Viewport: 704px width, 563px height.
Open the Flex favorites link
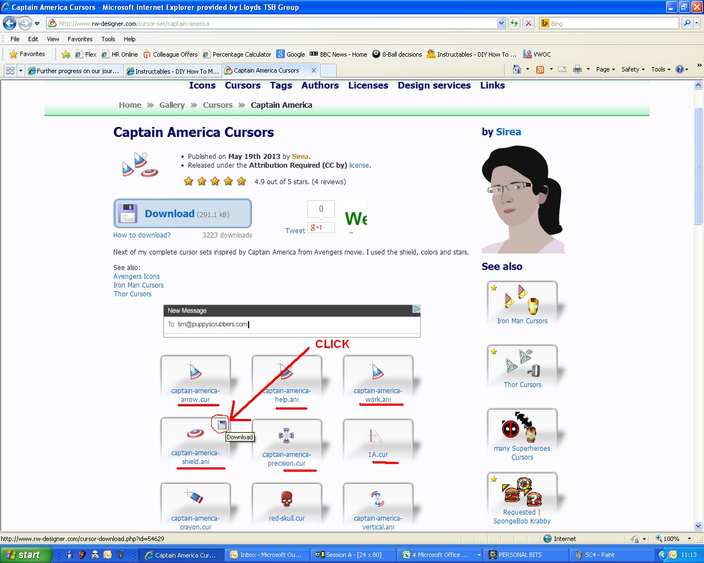pyautogui.click(x=86, y=54)
